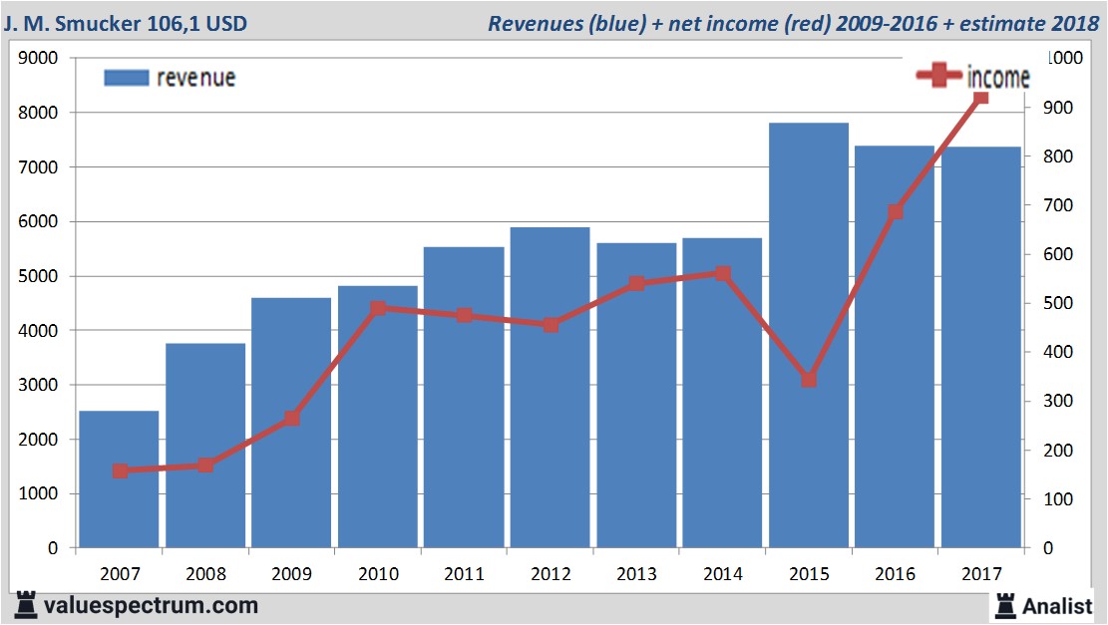Select the 6000 revenue axis label
The height and width of the screenshot is (625, 1108).
click(x=39, y=221)
